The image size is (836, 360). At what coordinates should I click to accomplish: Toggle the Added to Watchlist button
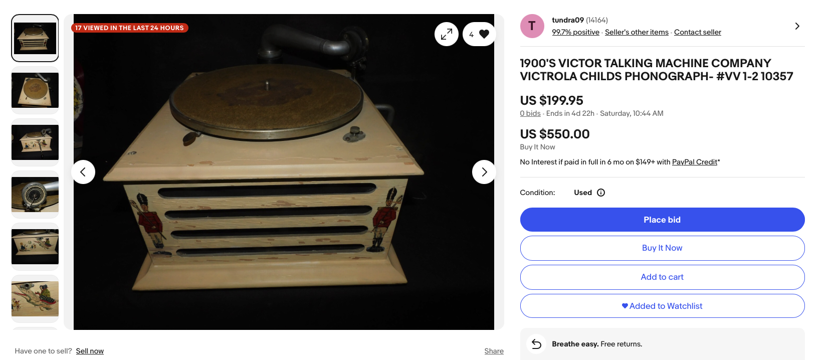pos(662,306)
